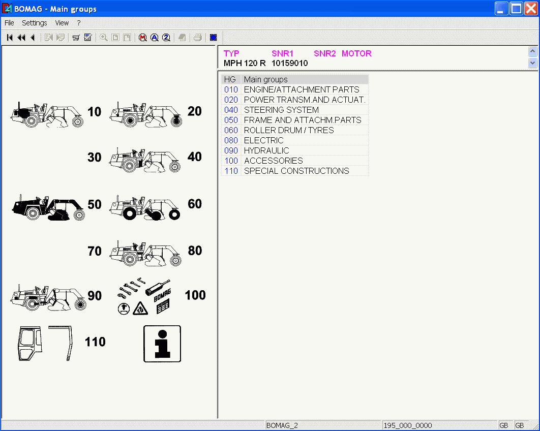The image size is (540, 431).
Task: Click the blue 2 search icon
Action: [166, 38]
